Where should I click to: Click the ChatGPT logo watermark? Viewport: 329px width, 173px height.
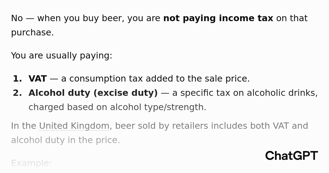(x=291, y=156)
